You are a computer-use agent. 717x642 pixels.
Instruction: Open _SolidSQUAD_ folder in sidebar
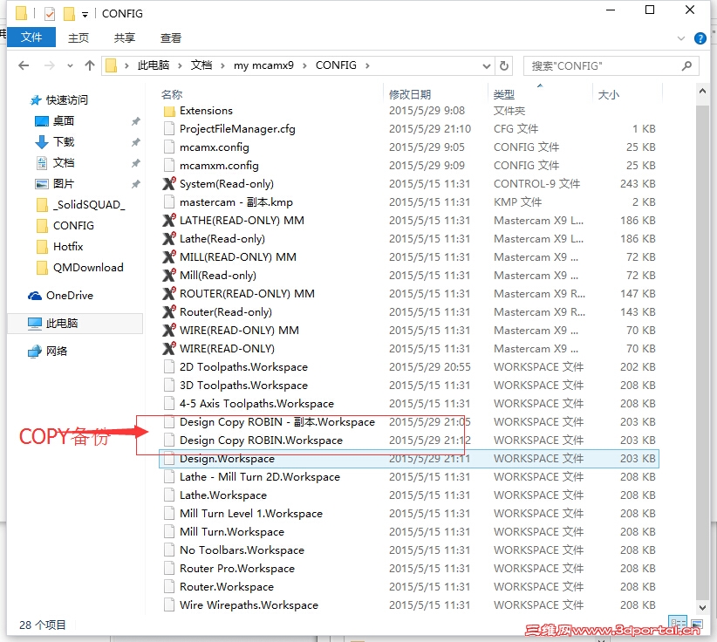coord(89,204)
